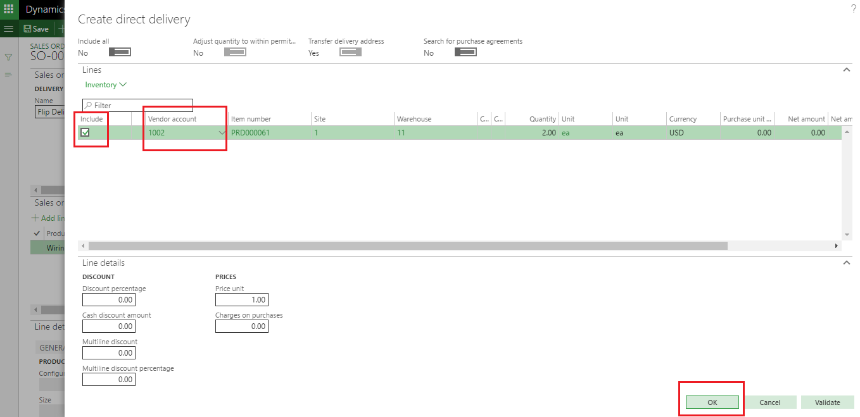Collapse the Lines section chevron
860x417 pixels.
[847, 70]
